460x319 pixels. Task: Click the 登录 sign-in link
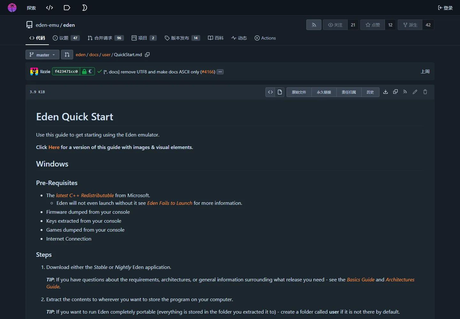[445, 8]
